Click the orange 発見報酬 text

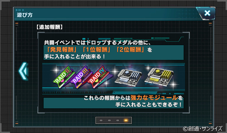tap(62, 50)
